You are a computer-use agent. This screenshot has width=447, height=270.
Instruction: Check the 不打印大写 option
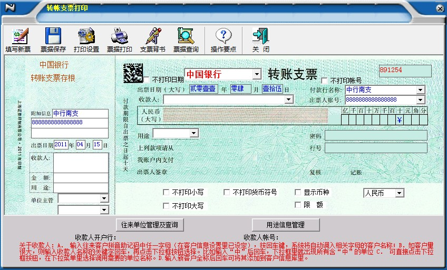(x=166, y=206)
